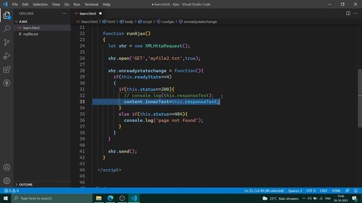This screenshot has height=203, width=362.
Task: Open the File menu
Action: pyautogui.click(x=15, y=5)
